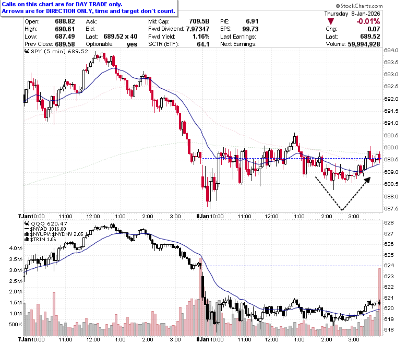Click the SPY (5 min) 689.52 chart title
Viewport: 407px width, 344px height.
pos(59,51)
